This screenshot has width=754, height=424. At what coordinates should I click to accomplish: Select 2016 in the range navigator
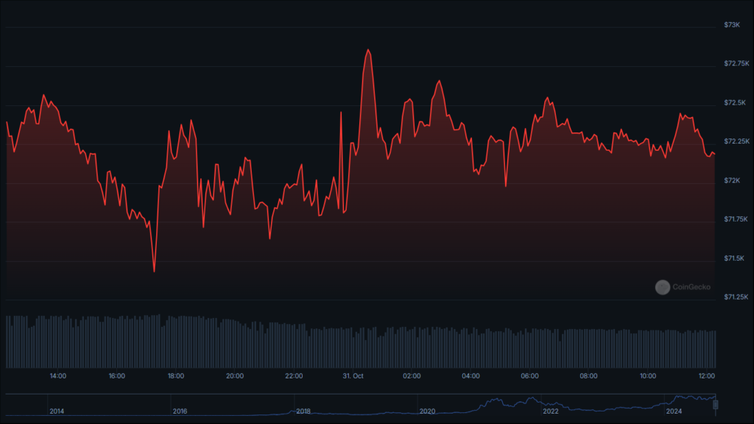click(x=180, y=411)
